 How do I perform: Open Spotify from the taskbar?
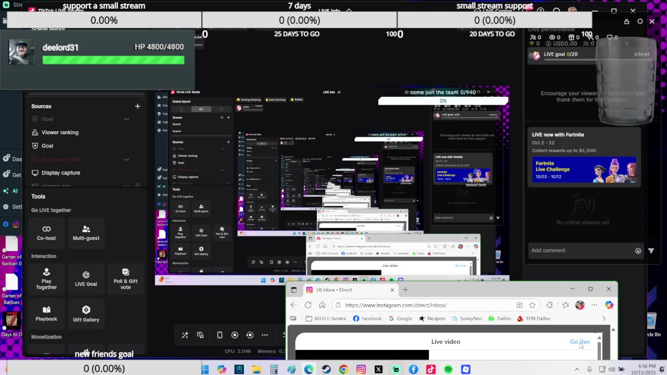point(448,369)
